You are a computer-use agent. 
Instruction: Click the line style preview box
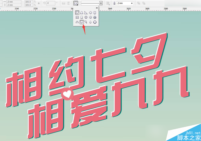(90, 3)
